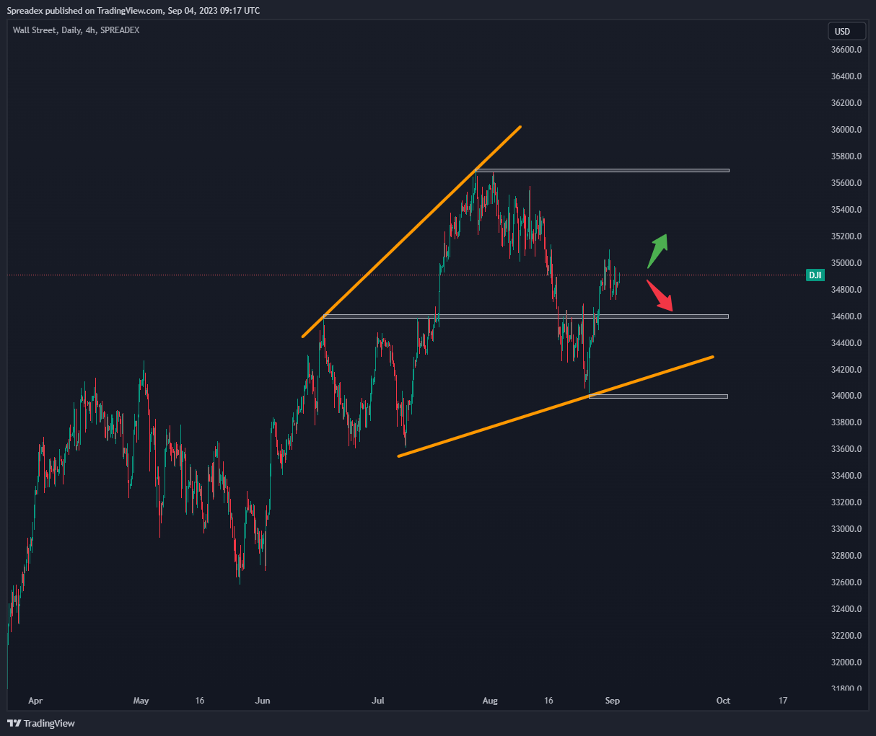The height and width of the screenshot is (736, 876).
Task: Click the 32000.0 price axis label
Action: [846, 662]
